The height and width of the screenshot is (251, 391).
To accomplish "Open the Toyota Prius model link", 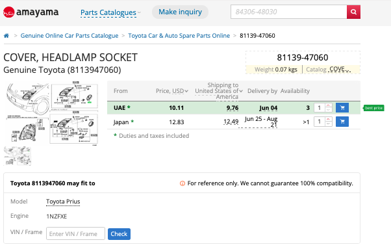I will pos(63,202).
